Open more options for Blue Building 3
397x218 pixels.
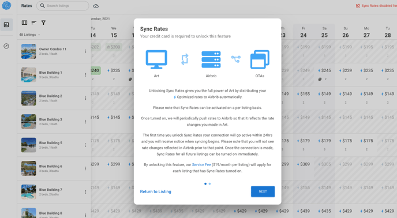(85, 122)
